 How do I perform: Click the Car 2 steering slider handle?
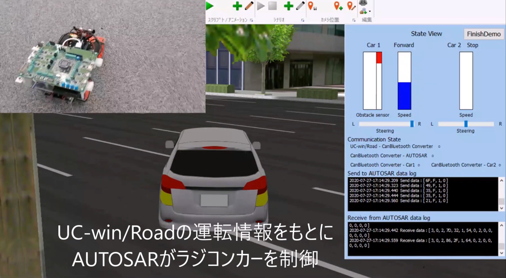[x=466, y=124]
